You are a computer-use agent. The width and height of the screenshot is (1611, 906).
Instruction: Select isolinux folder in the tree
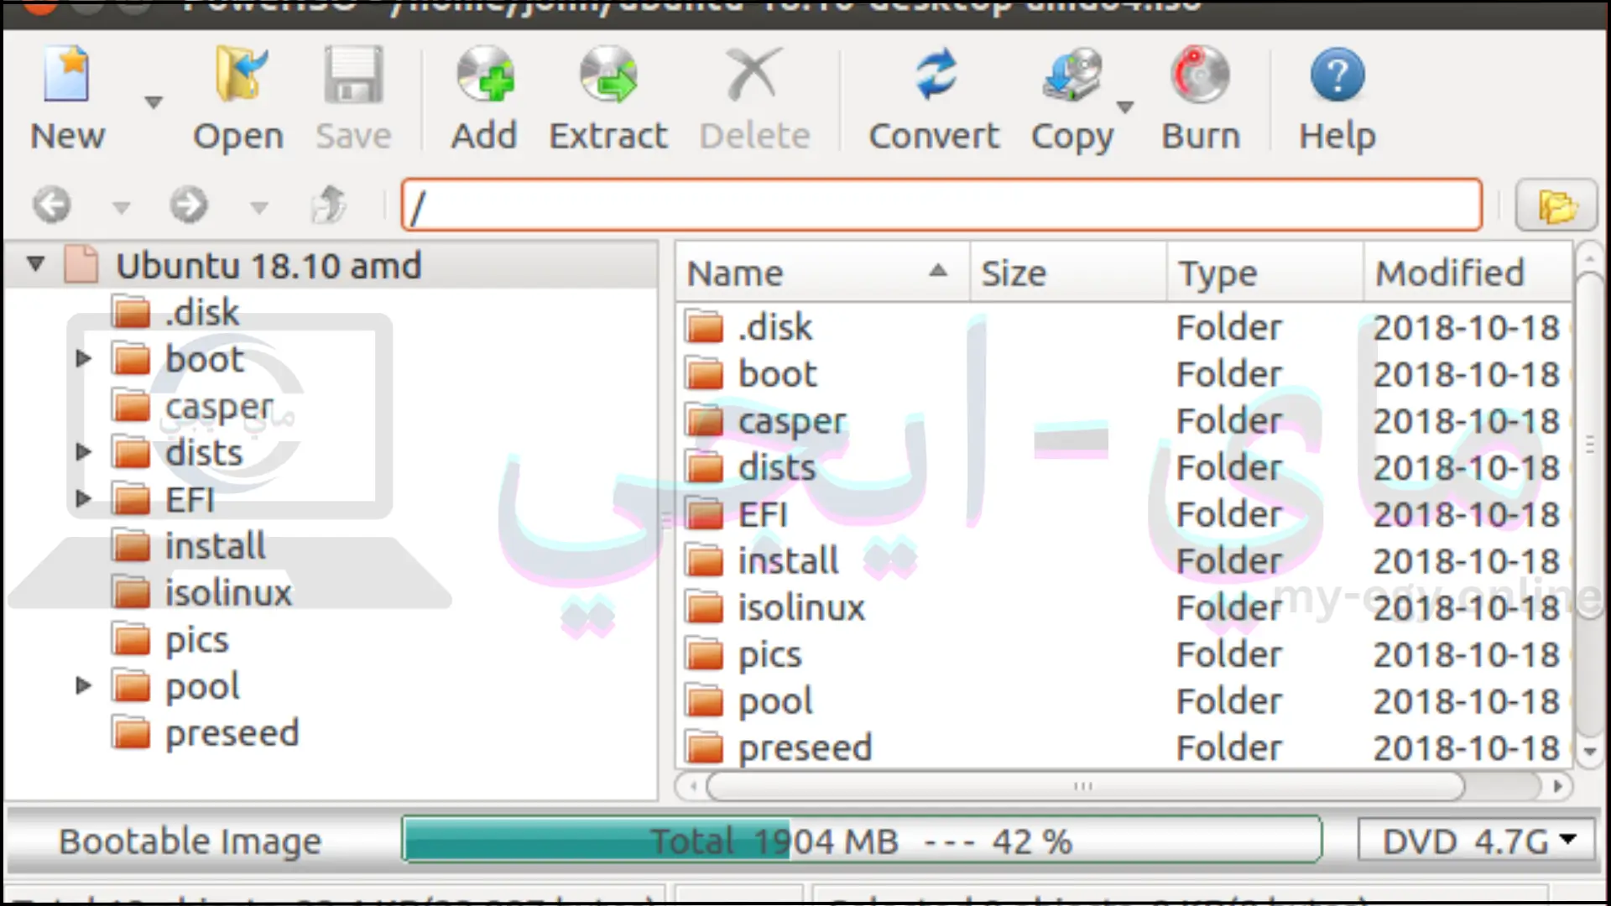[x=228, y=593]
